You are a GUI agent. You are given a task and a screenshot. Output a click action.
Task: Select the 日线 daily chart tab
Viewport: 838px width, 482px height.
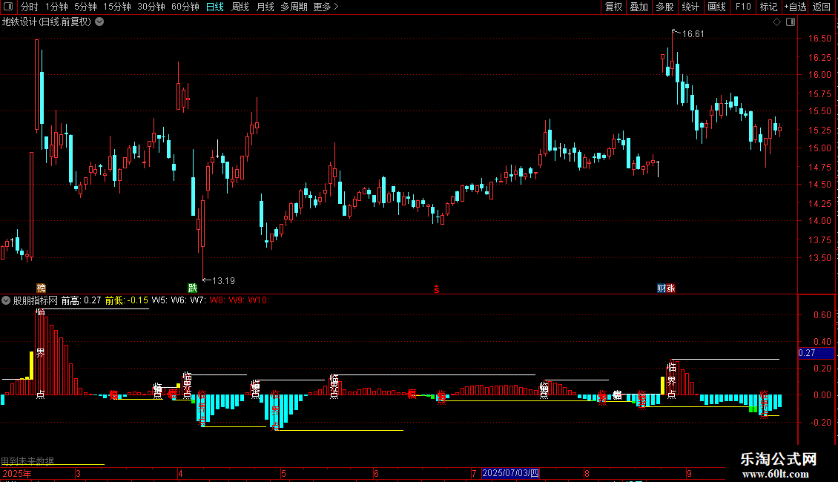(215, 7)
